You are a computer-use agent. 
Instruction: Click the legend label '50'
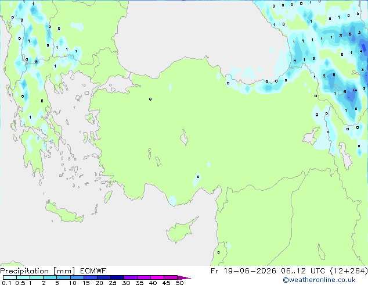tap(179, 283)
